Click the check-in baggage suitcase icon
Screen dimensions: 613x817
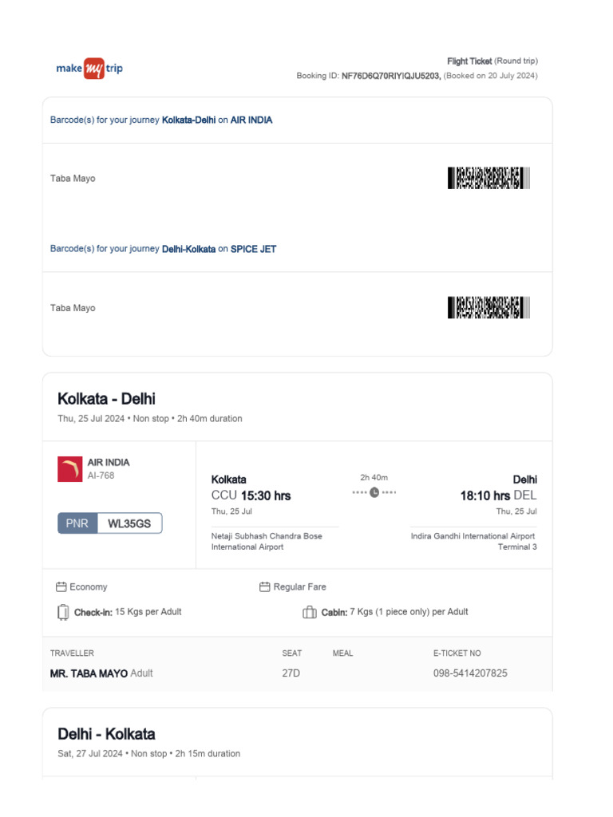(x=63, y=612)
